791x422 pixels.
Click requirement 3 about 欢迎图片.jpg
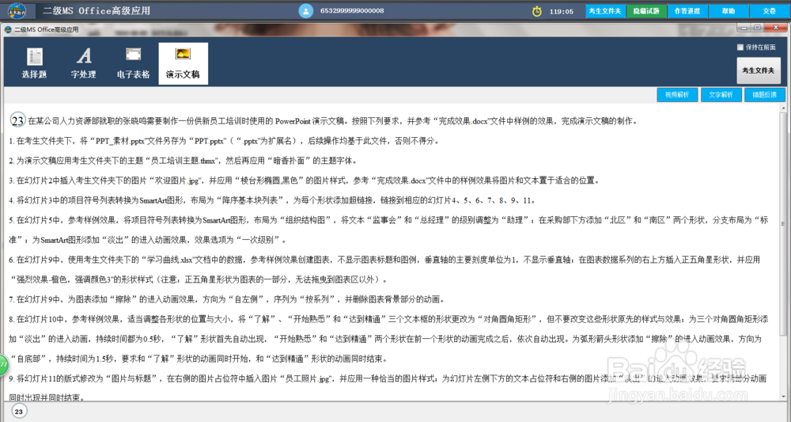305,181
